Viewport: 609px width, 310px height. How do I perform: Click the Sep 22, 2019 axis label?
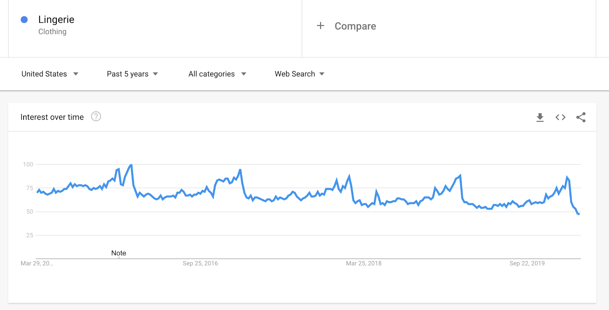coord(527,263)
